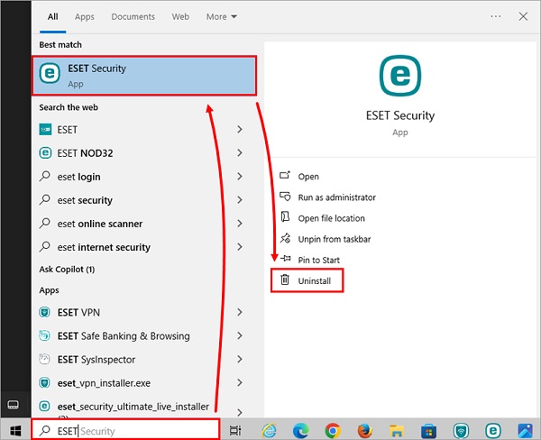
Task: Click the ESET VPN shield icon in Apps list
Action: tap(44, 312)
